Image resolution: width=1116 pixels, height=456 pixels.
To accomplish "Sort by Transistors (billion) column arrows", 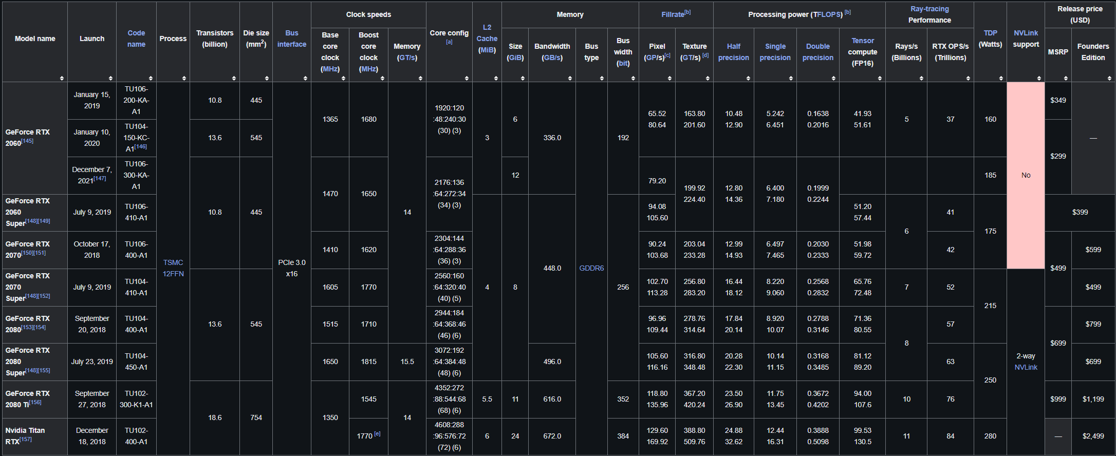I will coord(234,78).
